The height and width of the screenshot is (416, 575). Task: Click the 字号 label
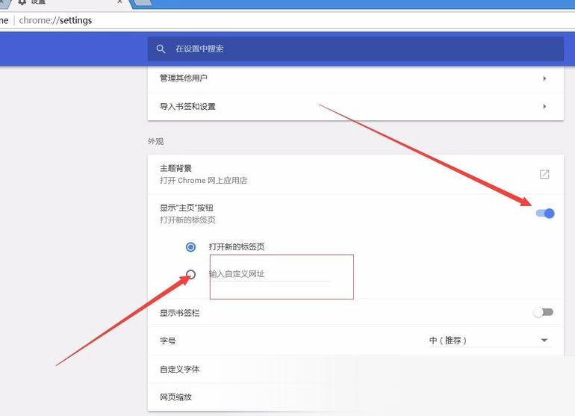(x=167, y=341)
